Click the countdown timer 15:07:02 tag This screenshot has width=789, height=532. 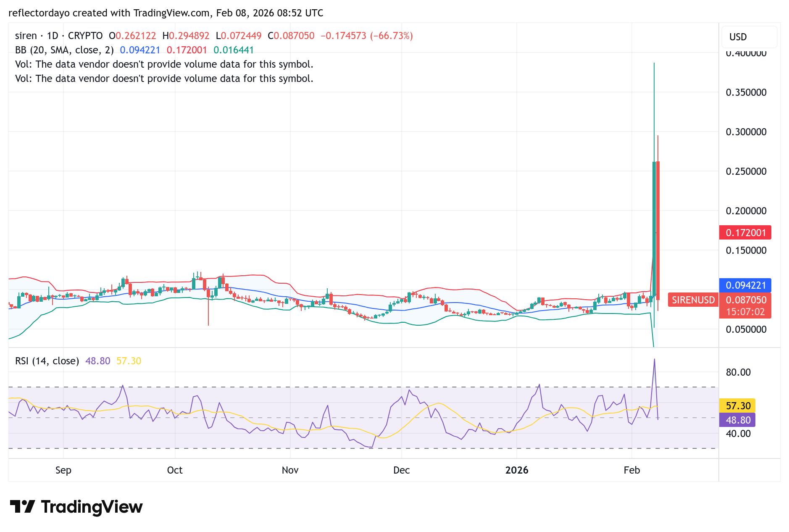point(745,312)
